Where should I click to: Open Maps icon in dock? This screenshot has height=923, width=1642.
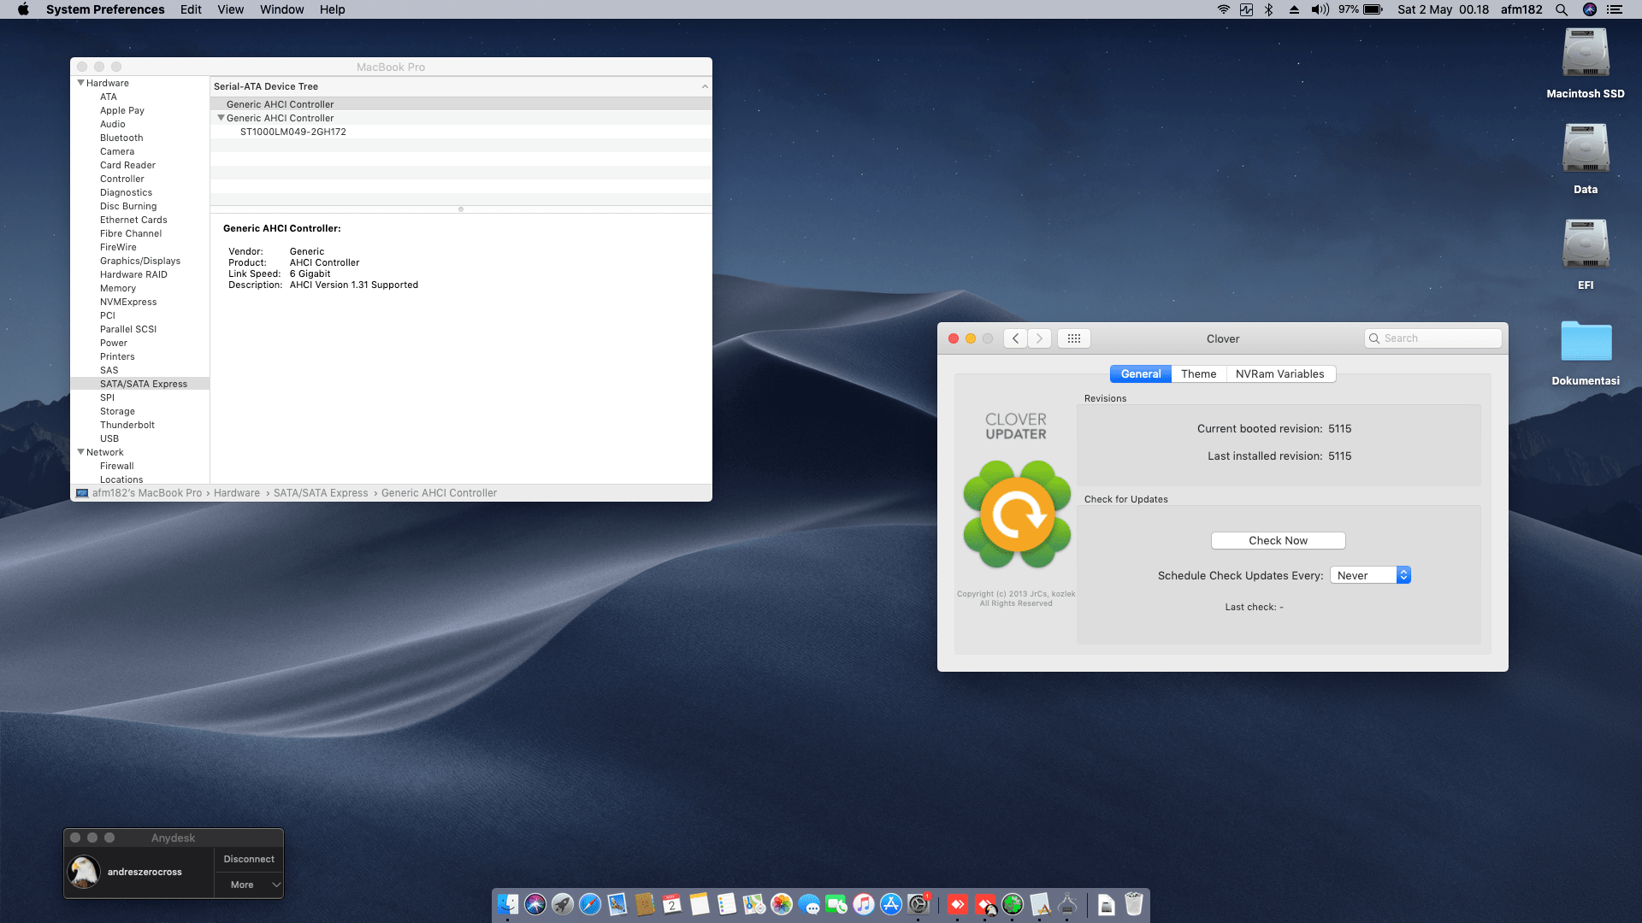click(x=754, y=904)
